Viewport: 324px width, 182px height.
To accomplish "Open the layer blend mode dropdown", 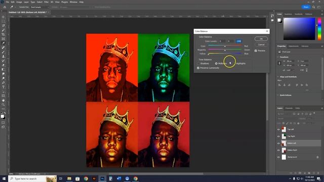I will 287,119.
